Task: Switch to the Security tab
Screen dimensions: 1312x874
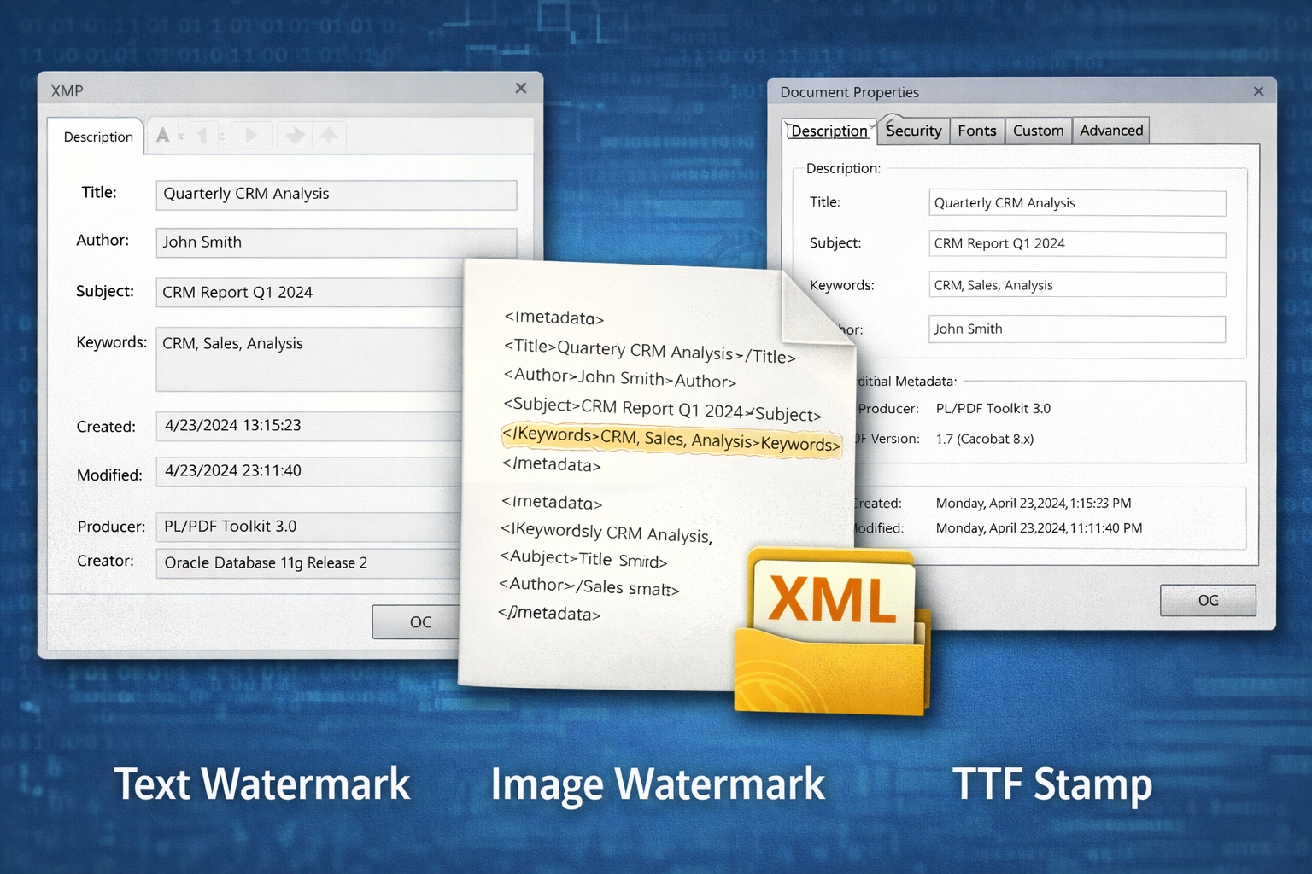Action: click(x=913, y=131)
